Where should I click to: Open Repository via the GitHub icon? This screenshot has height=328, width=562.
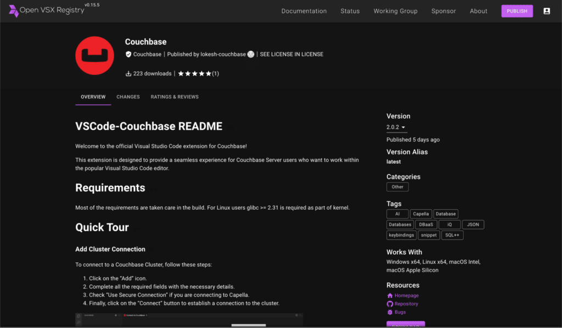click(x=390, y=303)
